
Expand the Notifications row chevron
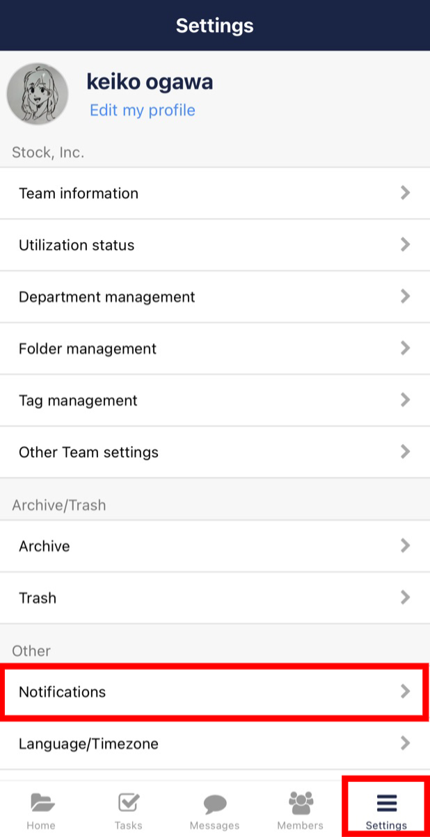click(406, 692)
